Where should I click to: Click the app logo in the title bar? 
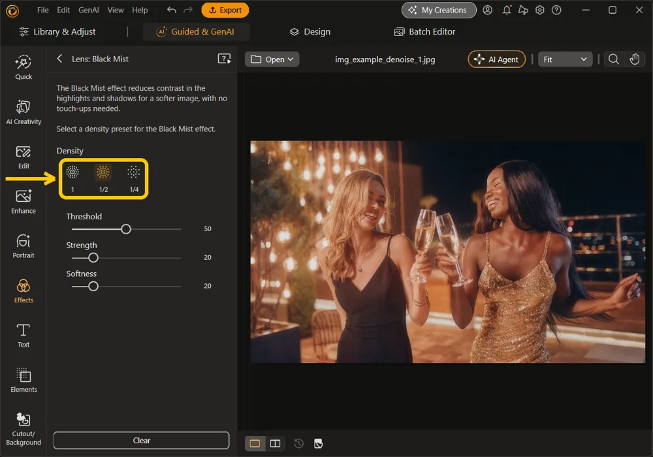tap(12, 11)
